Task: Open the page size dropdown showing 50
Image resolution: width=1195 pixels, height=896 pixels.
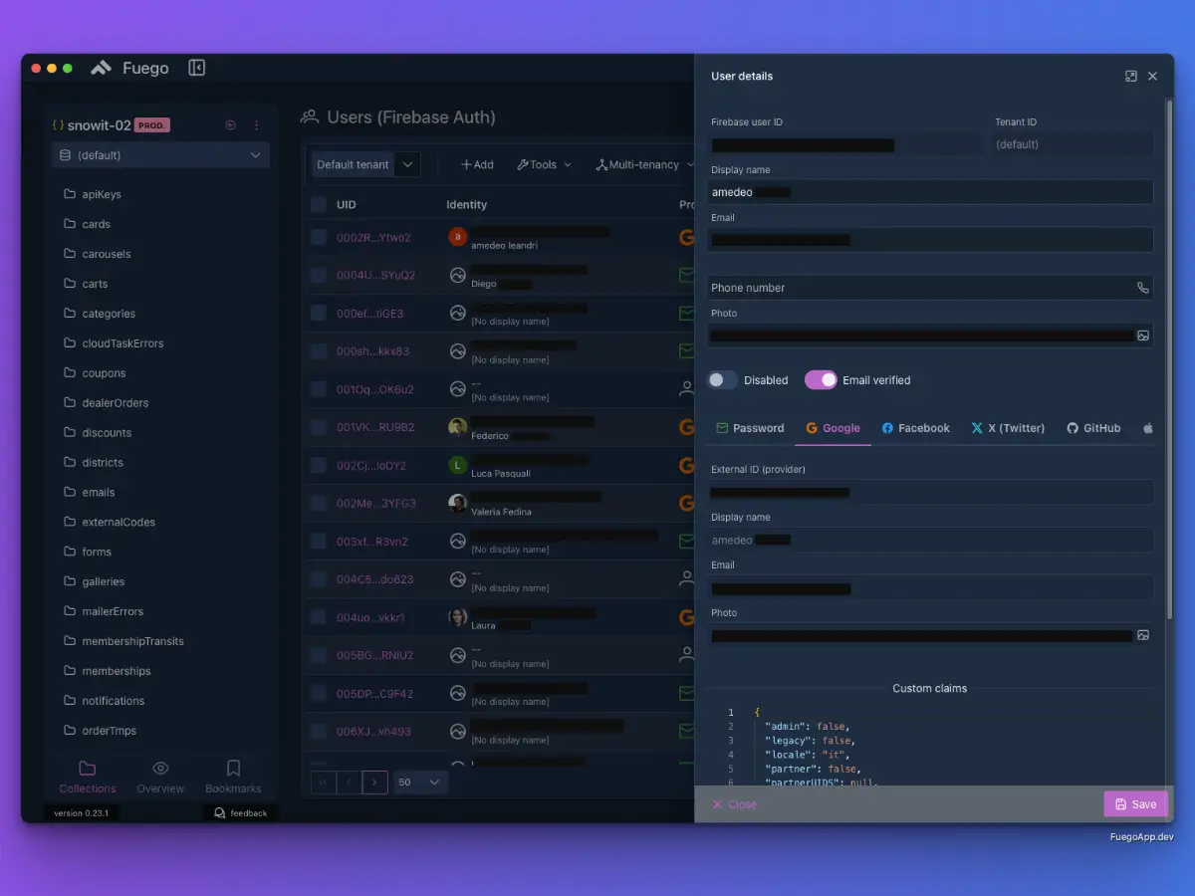Action: click(420, 783)
